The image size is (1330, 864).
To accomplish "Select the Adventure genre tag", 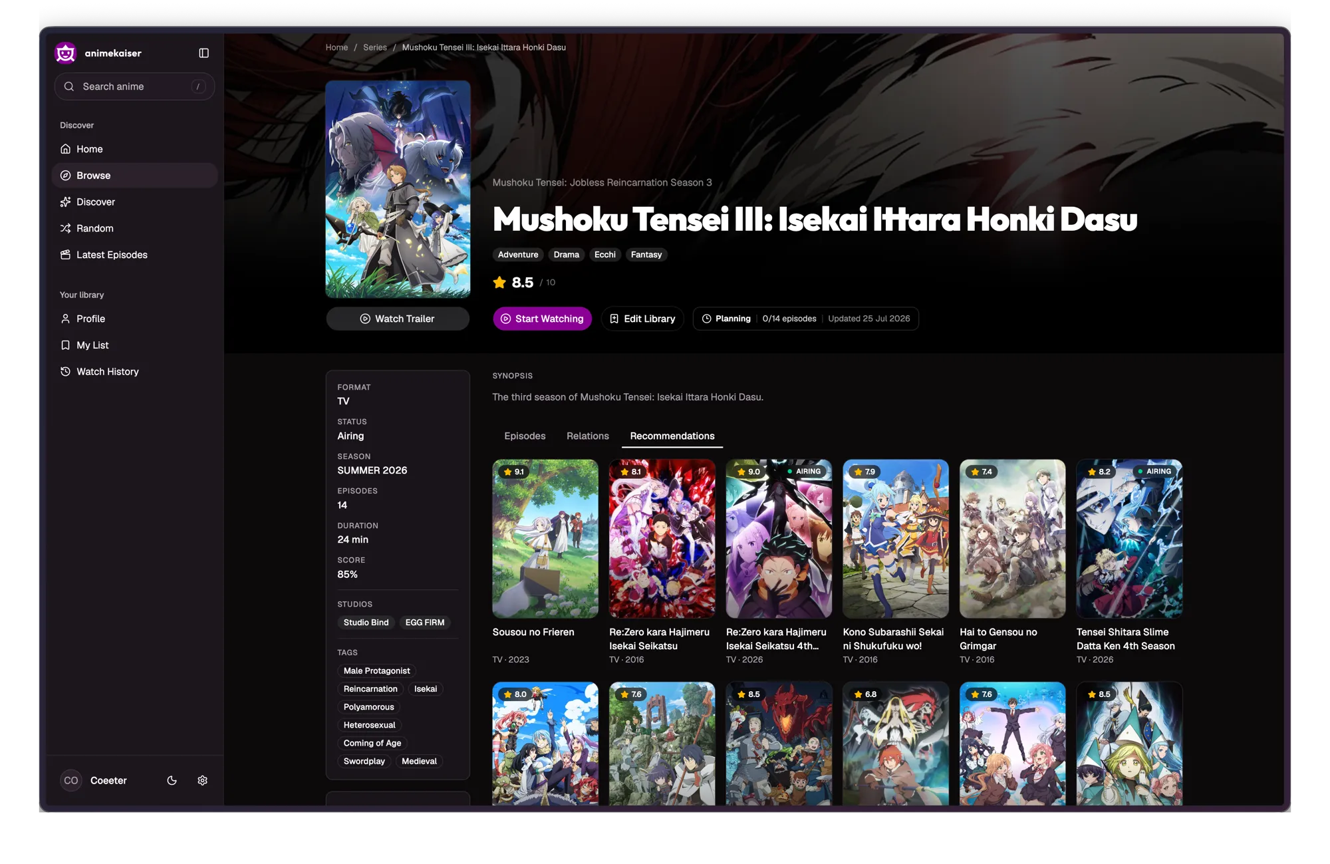I will point(518,255).
